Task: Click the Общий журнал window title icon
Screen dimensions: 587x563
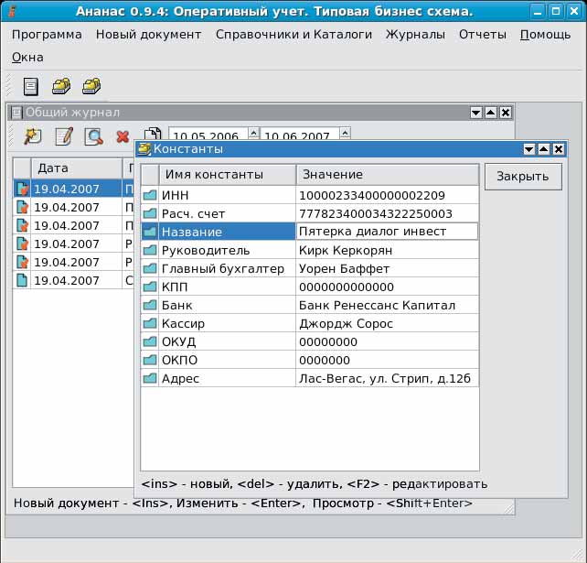Action: 16,113
